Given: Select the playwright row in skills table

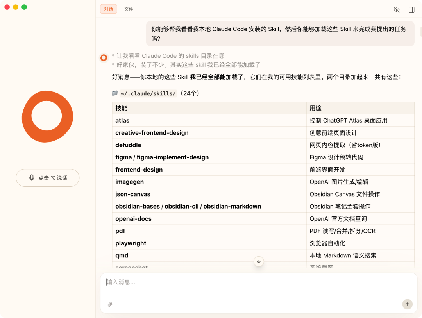Looking at the screenshot, I should (x=131, y=243).
